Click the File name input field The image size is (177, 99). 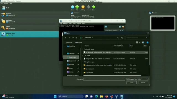tap(104, 79)
